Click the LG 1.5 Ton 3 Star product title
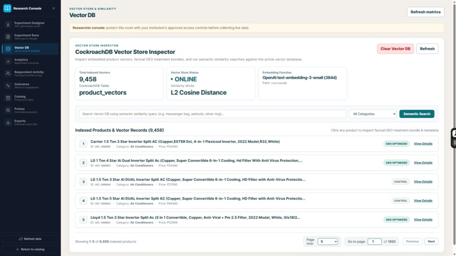This screenshot has width=456, height=256. coord(198,179)
